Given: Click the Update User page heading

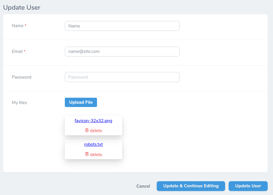Looking at the screenshot, I should (22, 7).
